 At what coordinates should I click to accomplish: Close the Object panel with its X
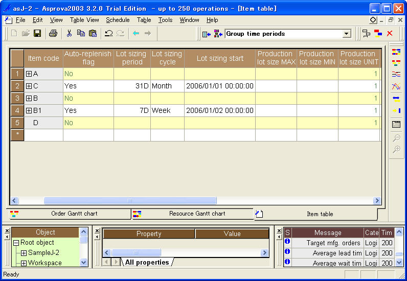[7, 230]
